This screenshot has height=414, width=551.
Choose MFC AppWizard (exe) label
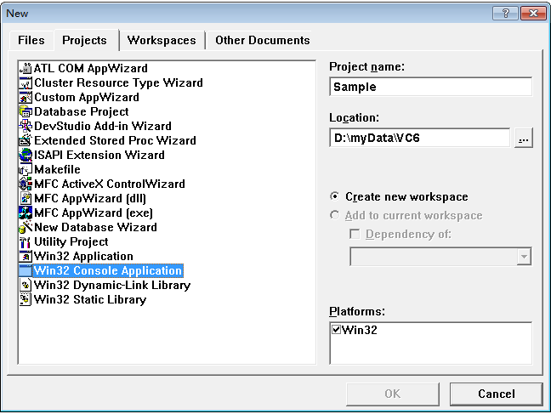94,213
